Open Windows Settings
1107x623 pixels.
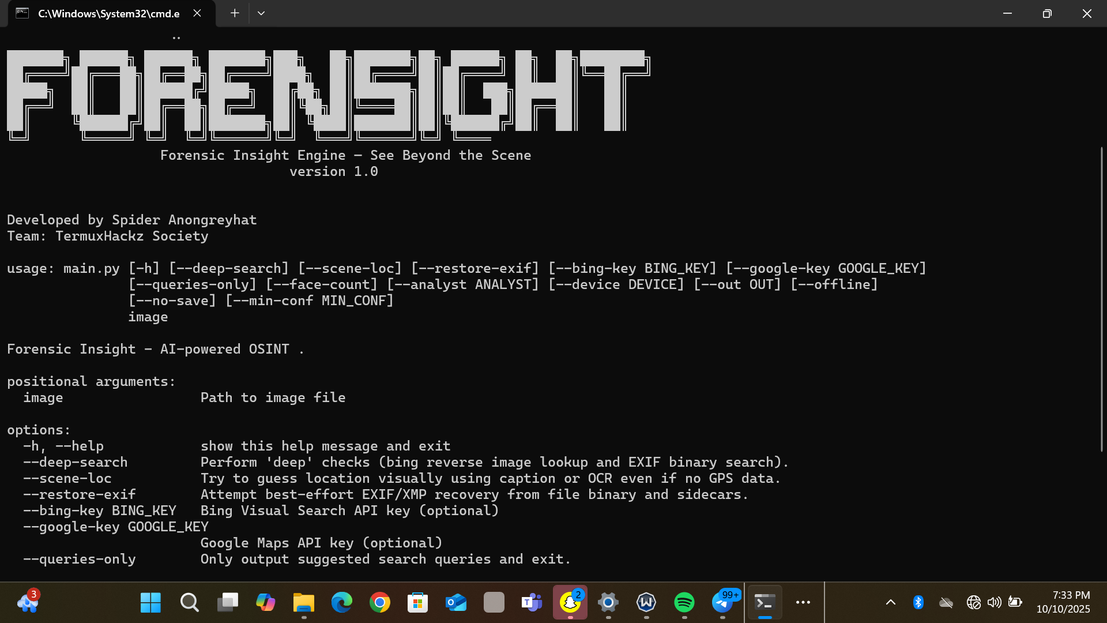608,602
